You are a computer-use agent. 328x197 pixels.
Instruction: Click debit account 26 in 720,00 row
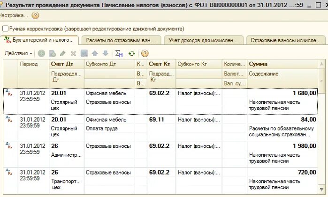coord(67,172)
